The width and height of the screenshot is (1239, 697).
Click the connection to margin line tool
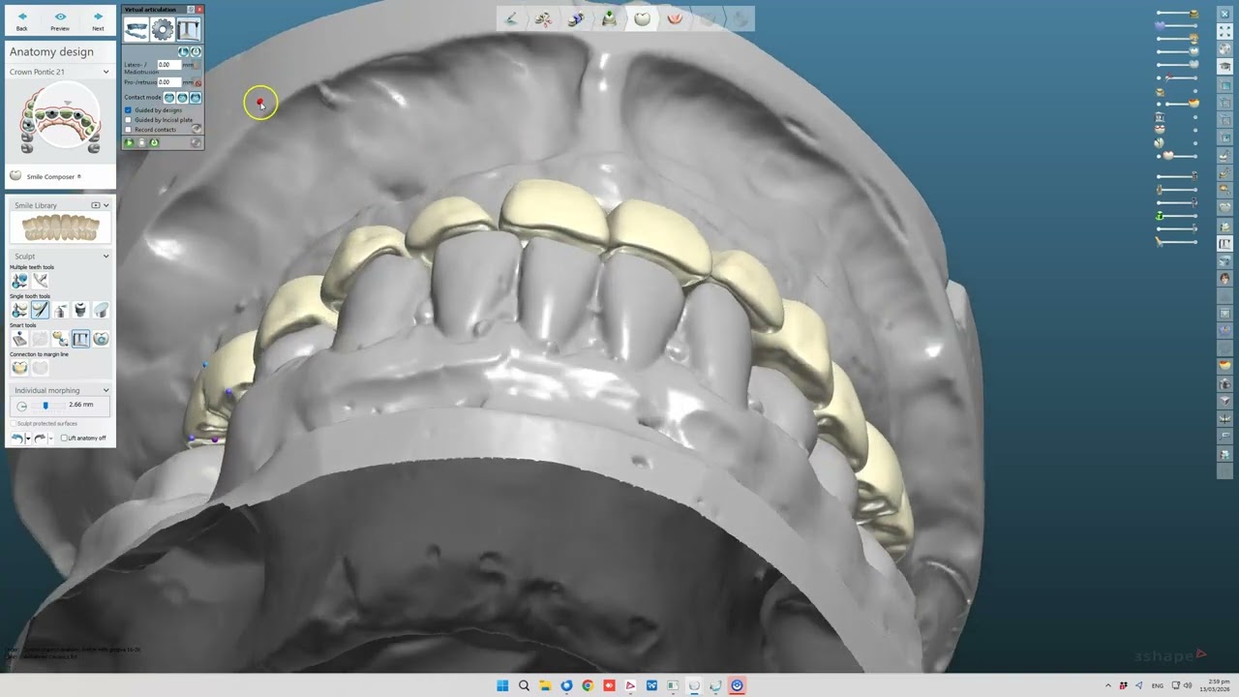19,368
